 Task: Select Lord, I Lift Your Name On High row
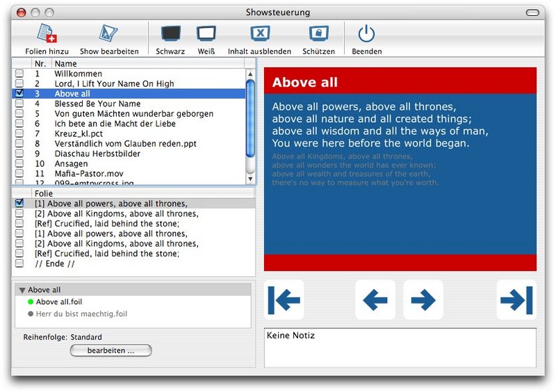pyautogui.click(x=129, y=83)
